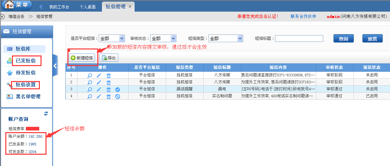Click the 导出 export button
This screenshot has width=390, height=166.
pyautogui.click(x=109, y=58)
